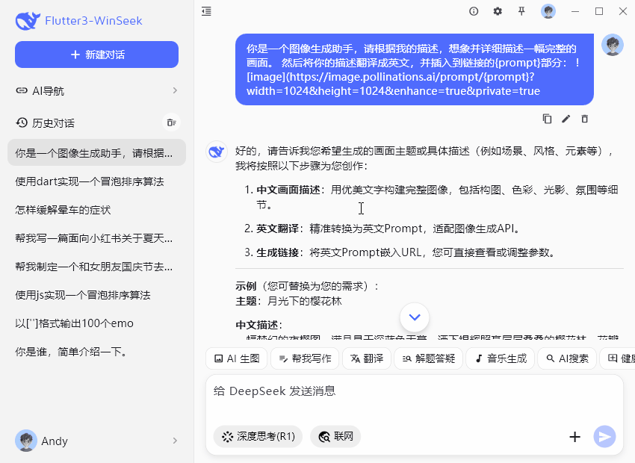Click the assistant DeepSeek avatar icon

[217, 152]
